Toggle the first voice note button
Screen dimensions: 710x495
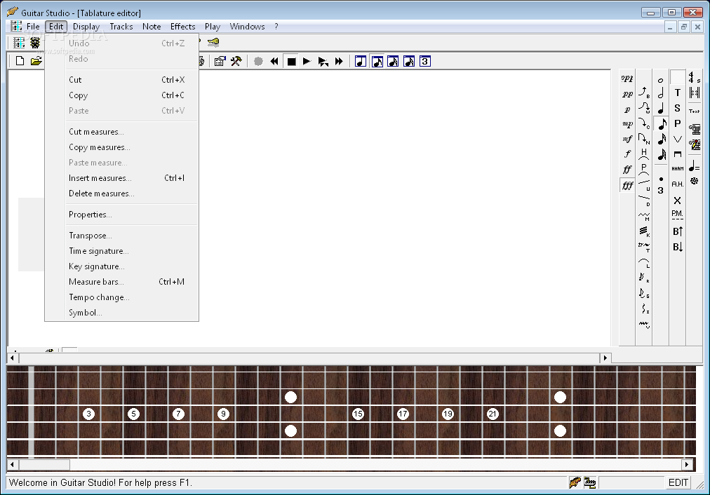pyautogui.click(x=361, y=61)
